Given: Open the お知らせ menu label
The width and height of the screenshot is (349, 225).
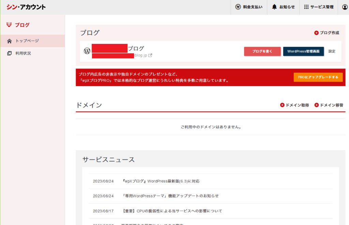Looking at the screenshot, I should coord(287,7).
